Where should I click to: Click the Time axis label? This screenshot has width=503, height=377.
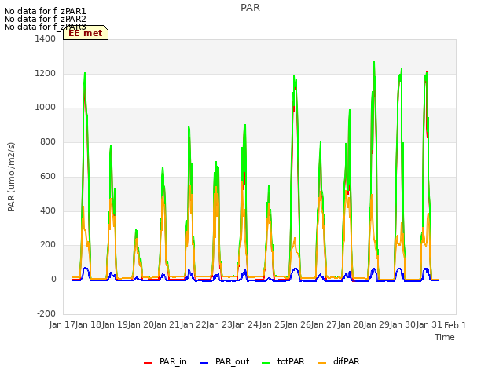(445, 337)
